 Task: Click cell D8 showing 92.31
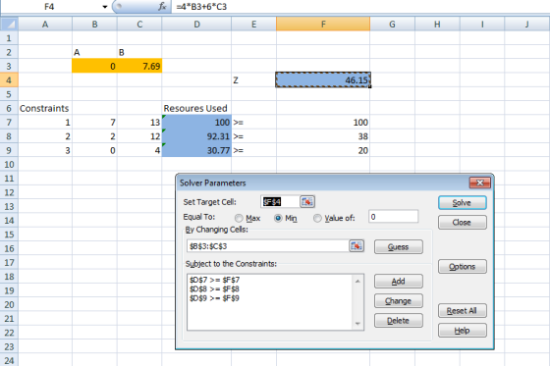(x=196, y=136)
